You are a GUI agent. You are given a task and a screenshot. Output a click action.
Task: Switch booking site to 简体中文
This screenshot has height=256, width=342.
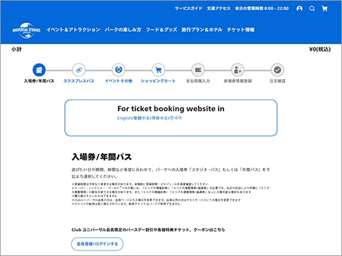click(x=160, y=118)
